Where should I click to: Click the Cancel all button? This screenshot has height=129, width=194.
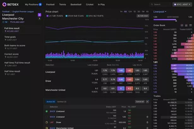(x=140, y=102)
